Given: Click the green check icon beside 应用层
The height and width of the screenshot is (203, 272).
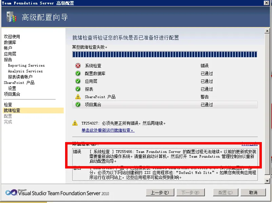Looking at the screenshot, I should click(78, 81).
